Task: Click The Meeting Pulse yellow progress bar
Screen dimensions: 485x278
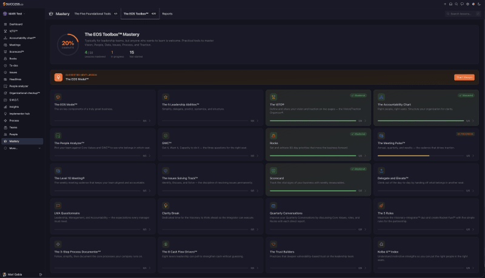Action: (403, 156)
